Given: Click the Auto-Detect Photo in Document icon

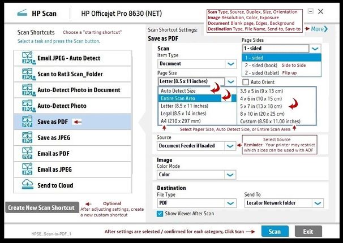Looking at the screenshot, I should click(29, 90).
